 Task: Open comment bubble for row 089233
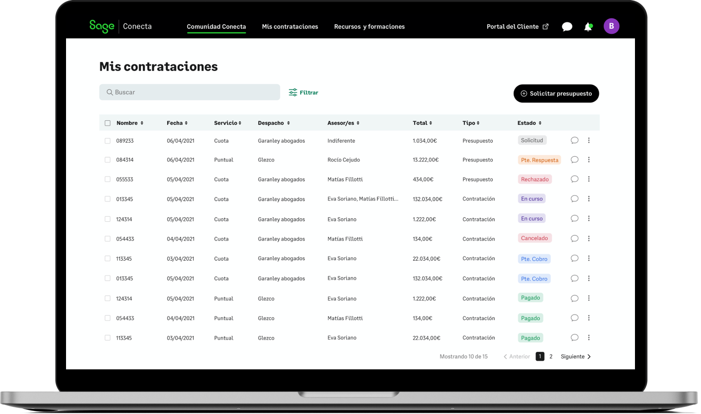[575, 141]
